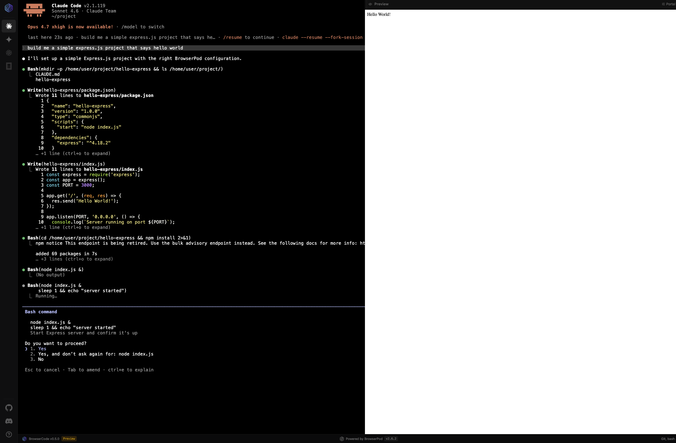
Task: Click the Tab to amend hint
Action: tap(84, 370)
